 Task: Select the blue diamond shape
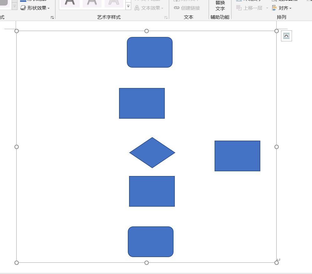coord(152,153)
